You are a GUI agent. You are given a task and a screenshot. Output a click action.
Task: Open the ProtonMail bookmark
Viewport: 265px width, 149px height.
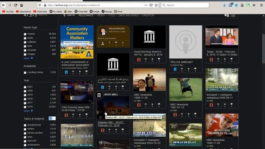81,12
